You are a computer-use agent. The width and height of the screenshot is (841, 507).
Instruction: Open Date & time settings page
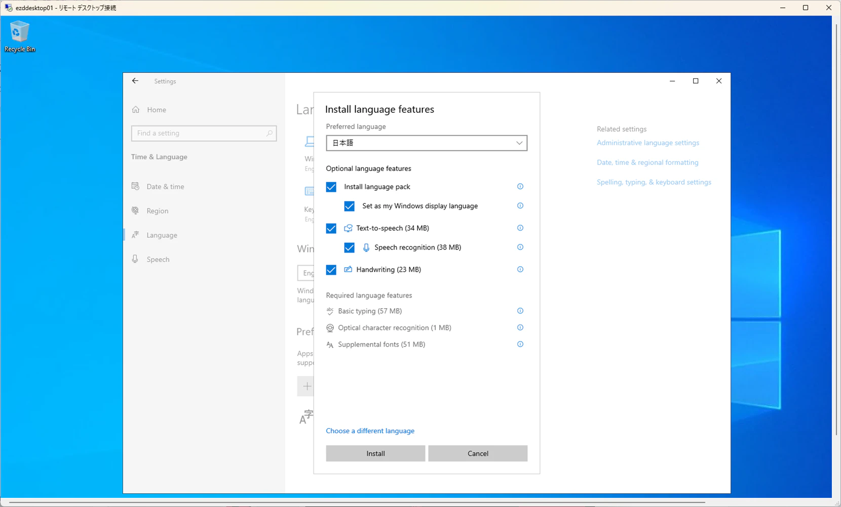coord(204,187)
